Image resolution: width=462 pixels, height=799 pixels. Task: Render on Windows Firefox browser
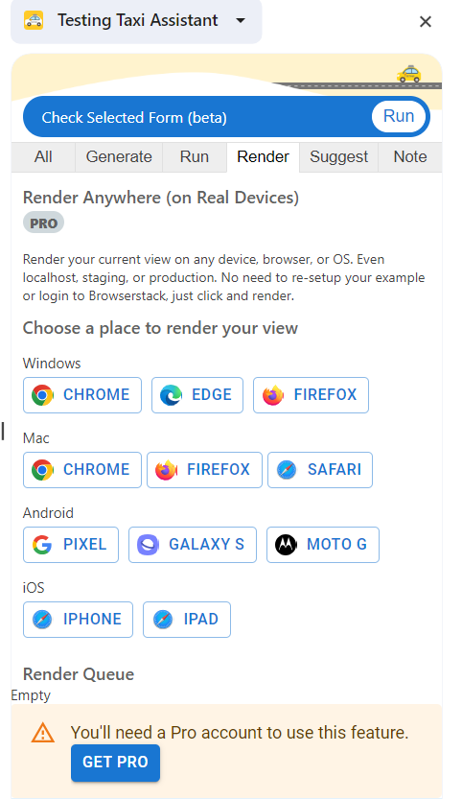311,395
